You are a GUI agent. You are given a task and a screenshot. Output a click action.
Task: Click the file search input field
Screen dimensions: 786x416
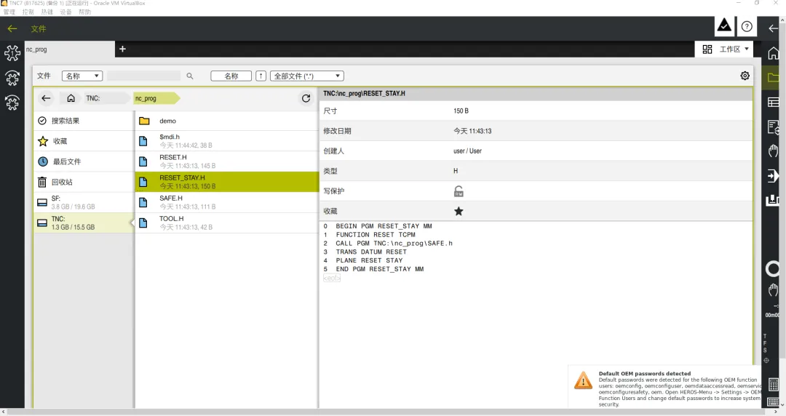(x=143, y=76)
